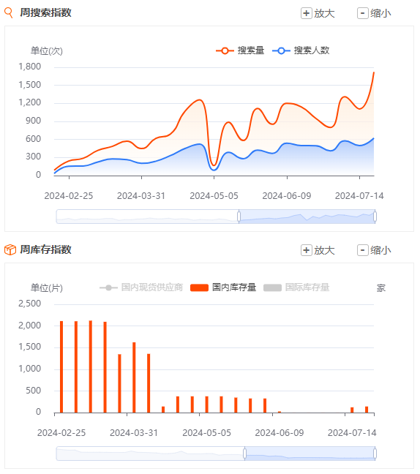
Task: Zoom out the weekly inventory index chart
Action: (374, 250)
